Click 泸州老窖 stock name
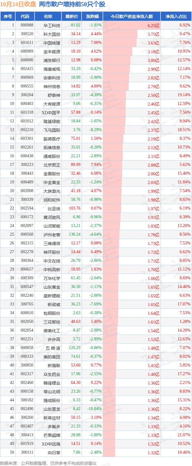 tap(52, 235)
